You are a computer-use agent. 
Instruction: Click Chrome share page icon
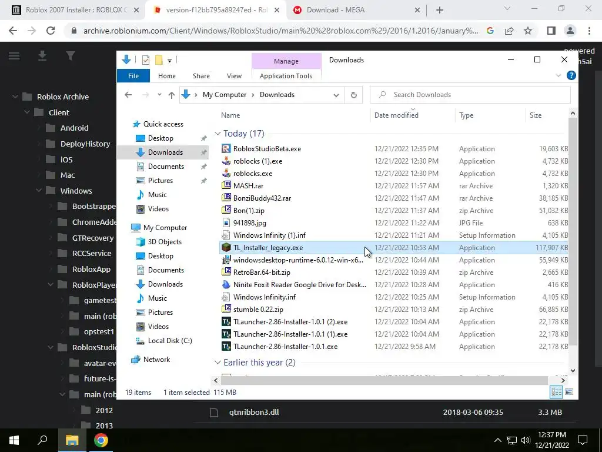pyautogui.click(x=509, y=31)
